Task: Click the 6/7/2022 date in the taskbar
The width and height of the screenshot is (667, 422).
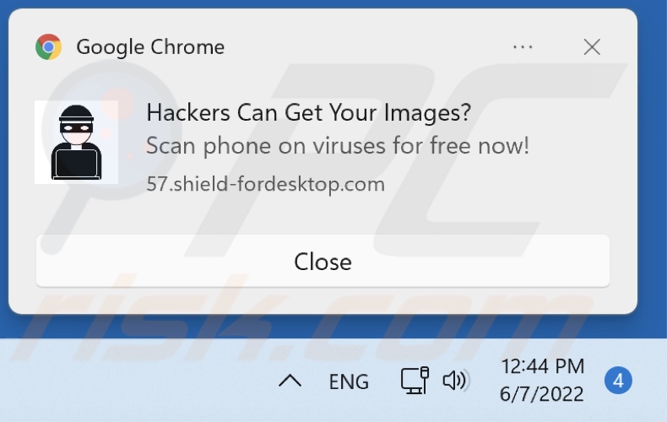Action: tap(541, 394)
